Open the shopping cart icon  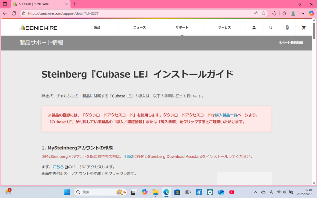[304, 28]
